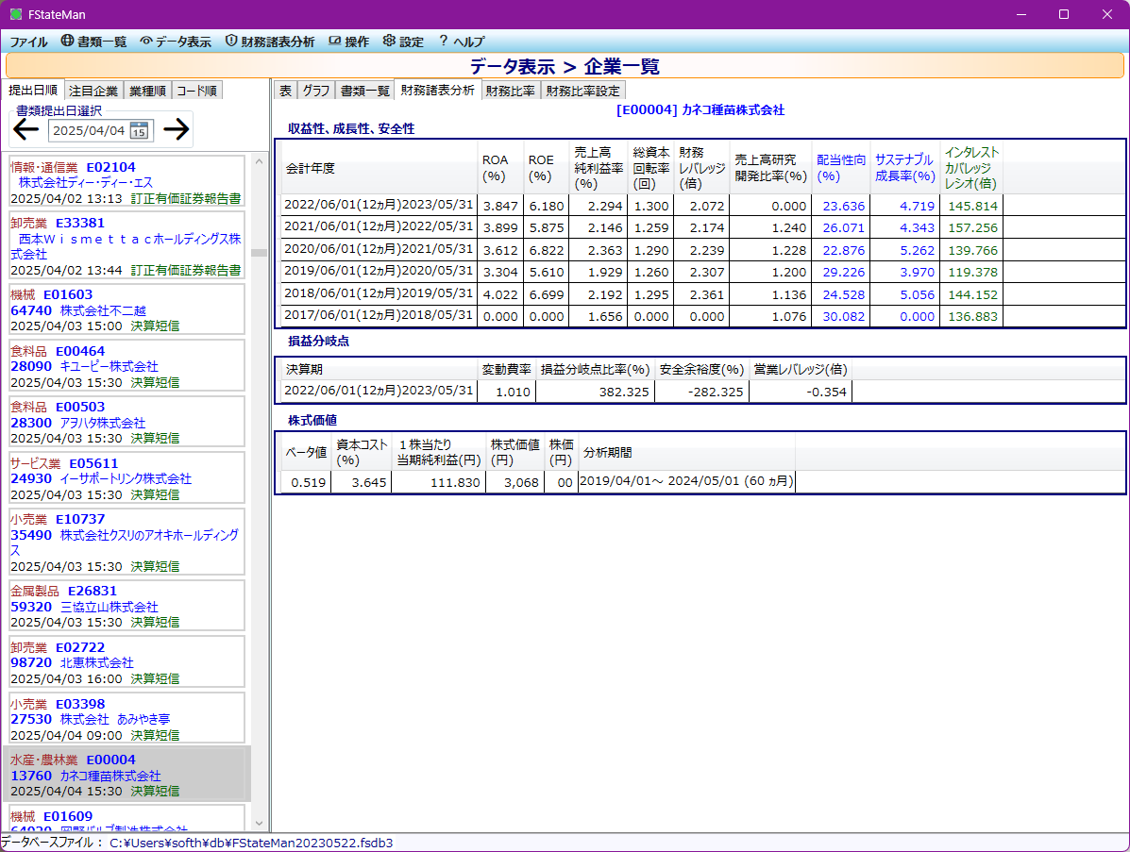Screen dimensions: 1130x852
Task: Click the 分析期間 column header
Action: 687,452
